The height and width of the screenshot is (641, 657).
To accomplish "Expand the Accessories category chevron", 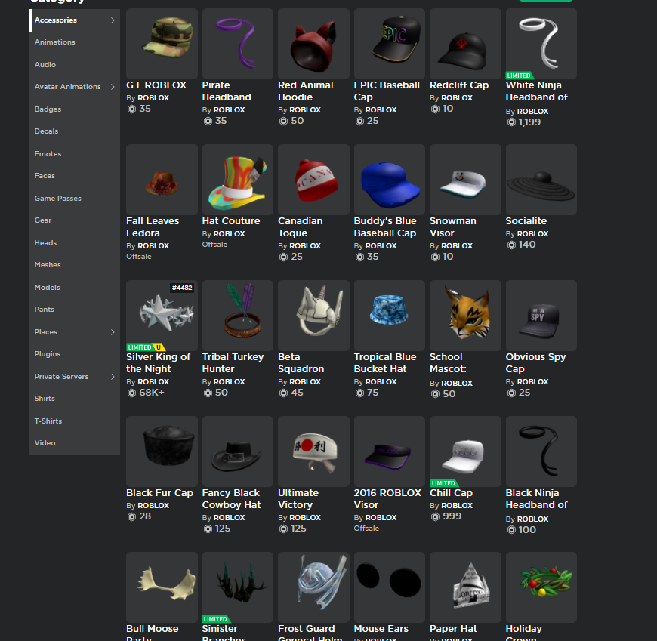I will [113, 20].
